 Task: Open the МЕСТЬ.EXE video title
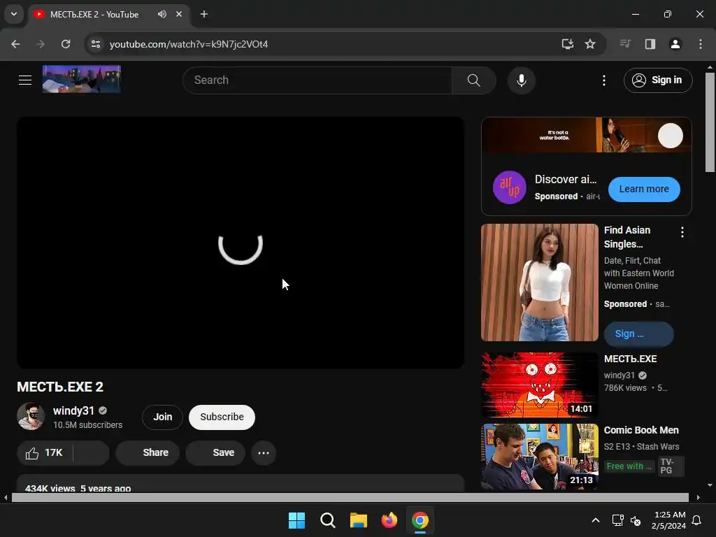tap(630, 359)
